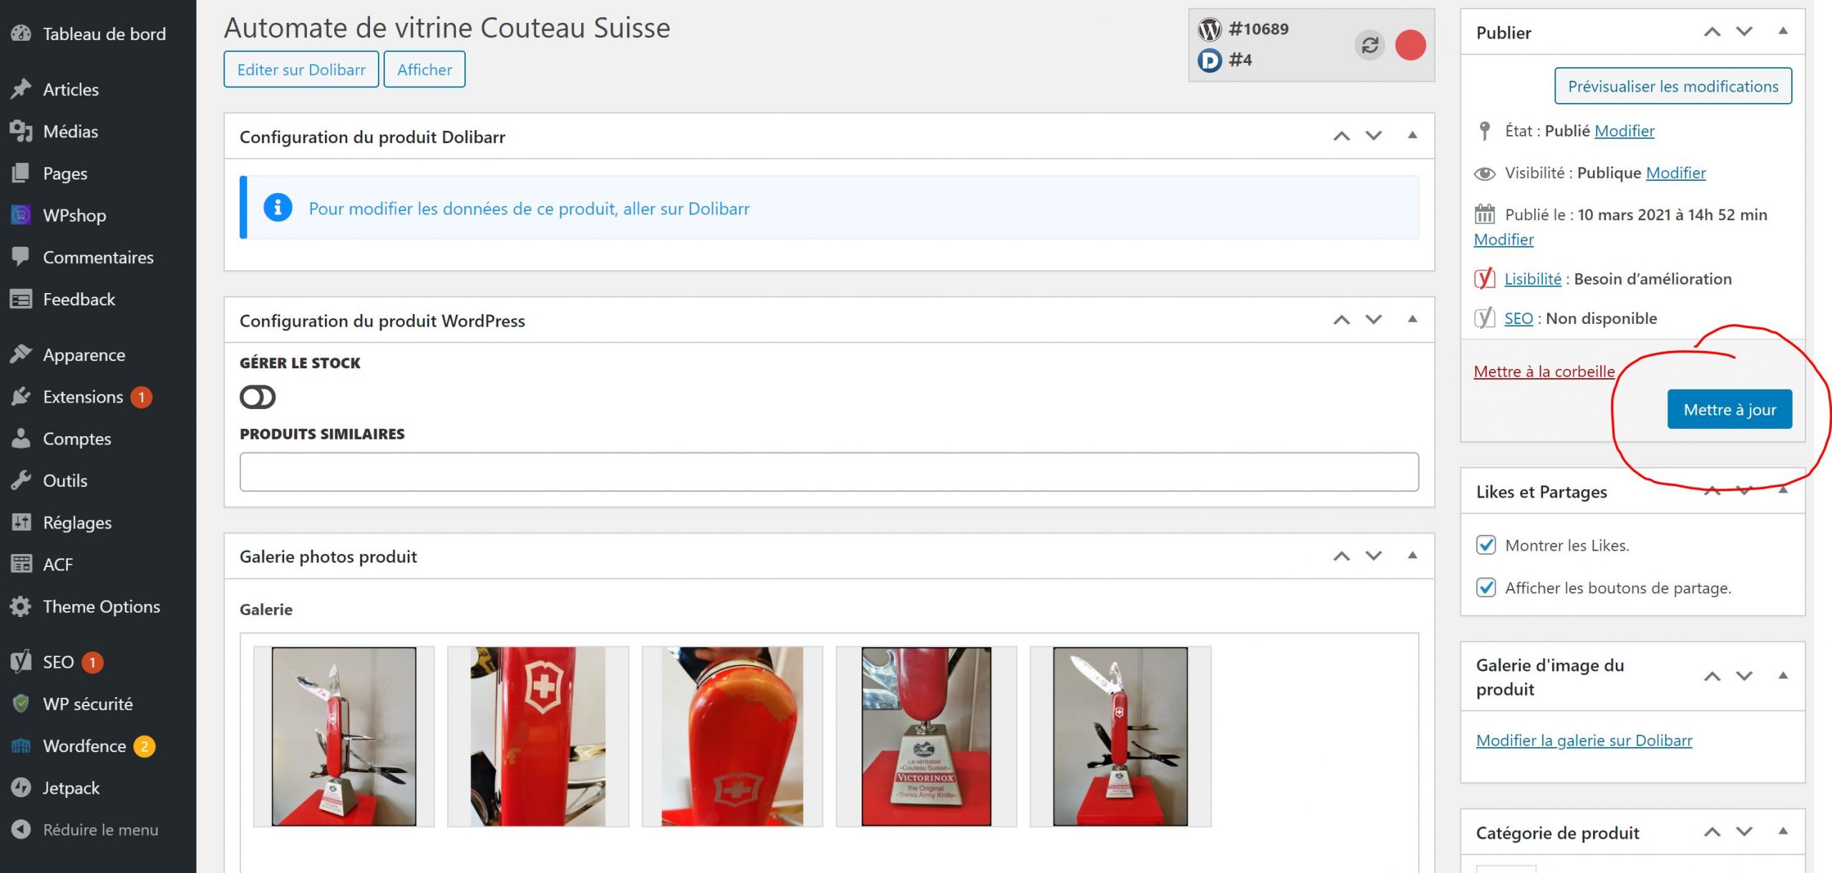Image resolution: width=1832 pixels, height=873 pixels.
Task: Click the Yoast SEO sidebar icon
Action: click(x=21, y=661)
